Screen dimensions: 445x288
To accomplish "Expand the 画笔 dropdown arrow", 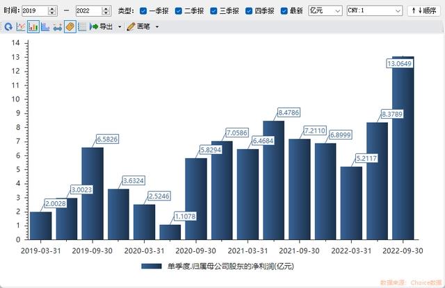I will [x=157, y=27].
